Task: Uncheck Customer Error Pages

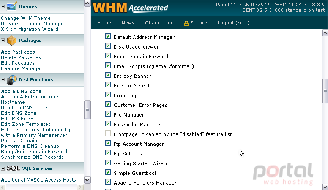Action: (x=108, y=104)
